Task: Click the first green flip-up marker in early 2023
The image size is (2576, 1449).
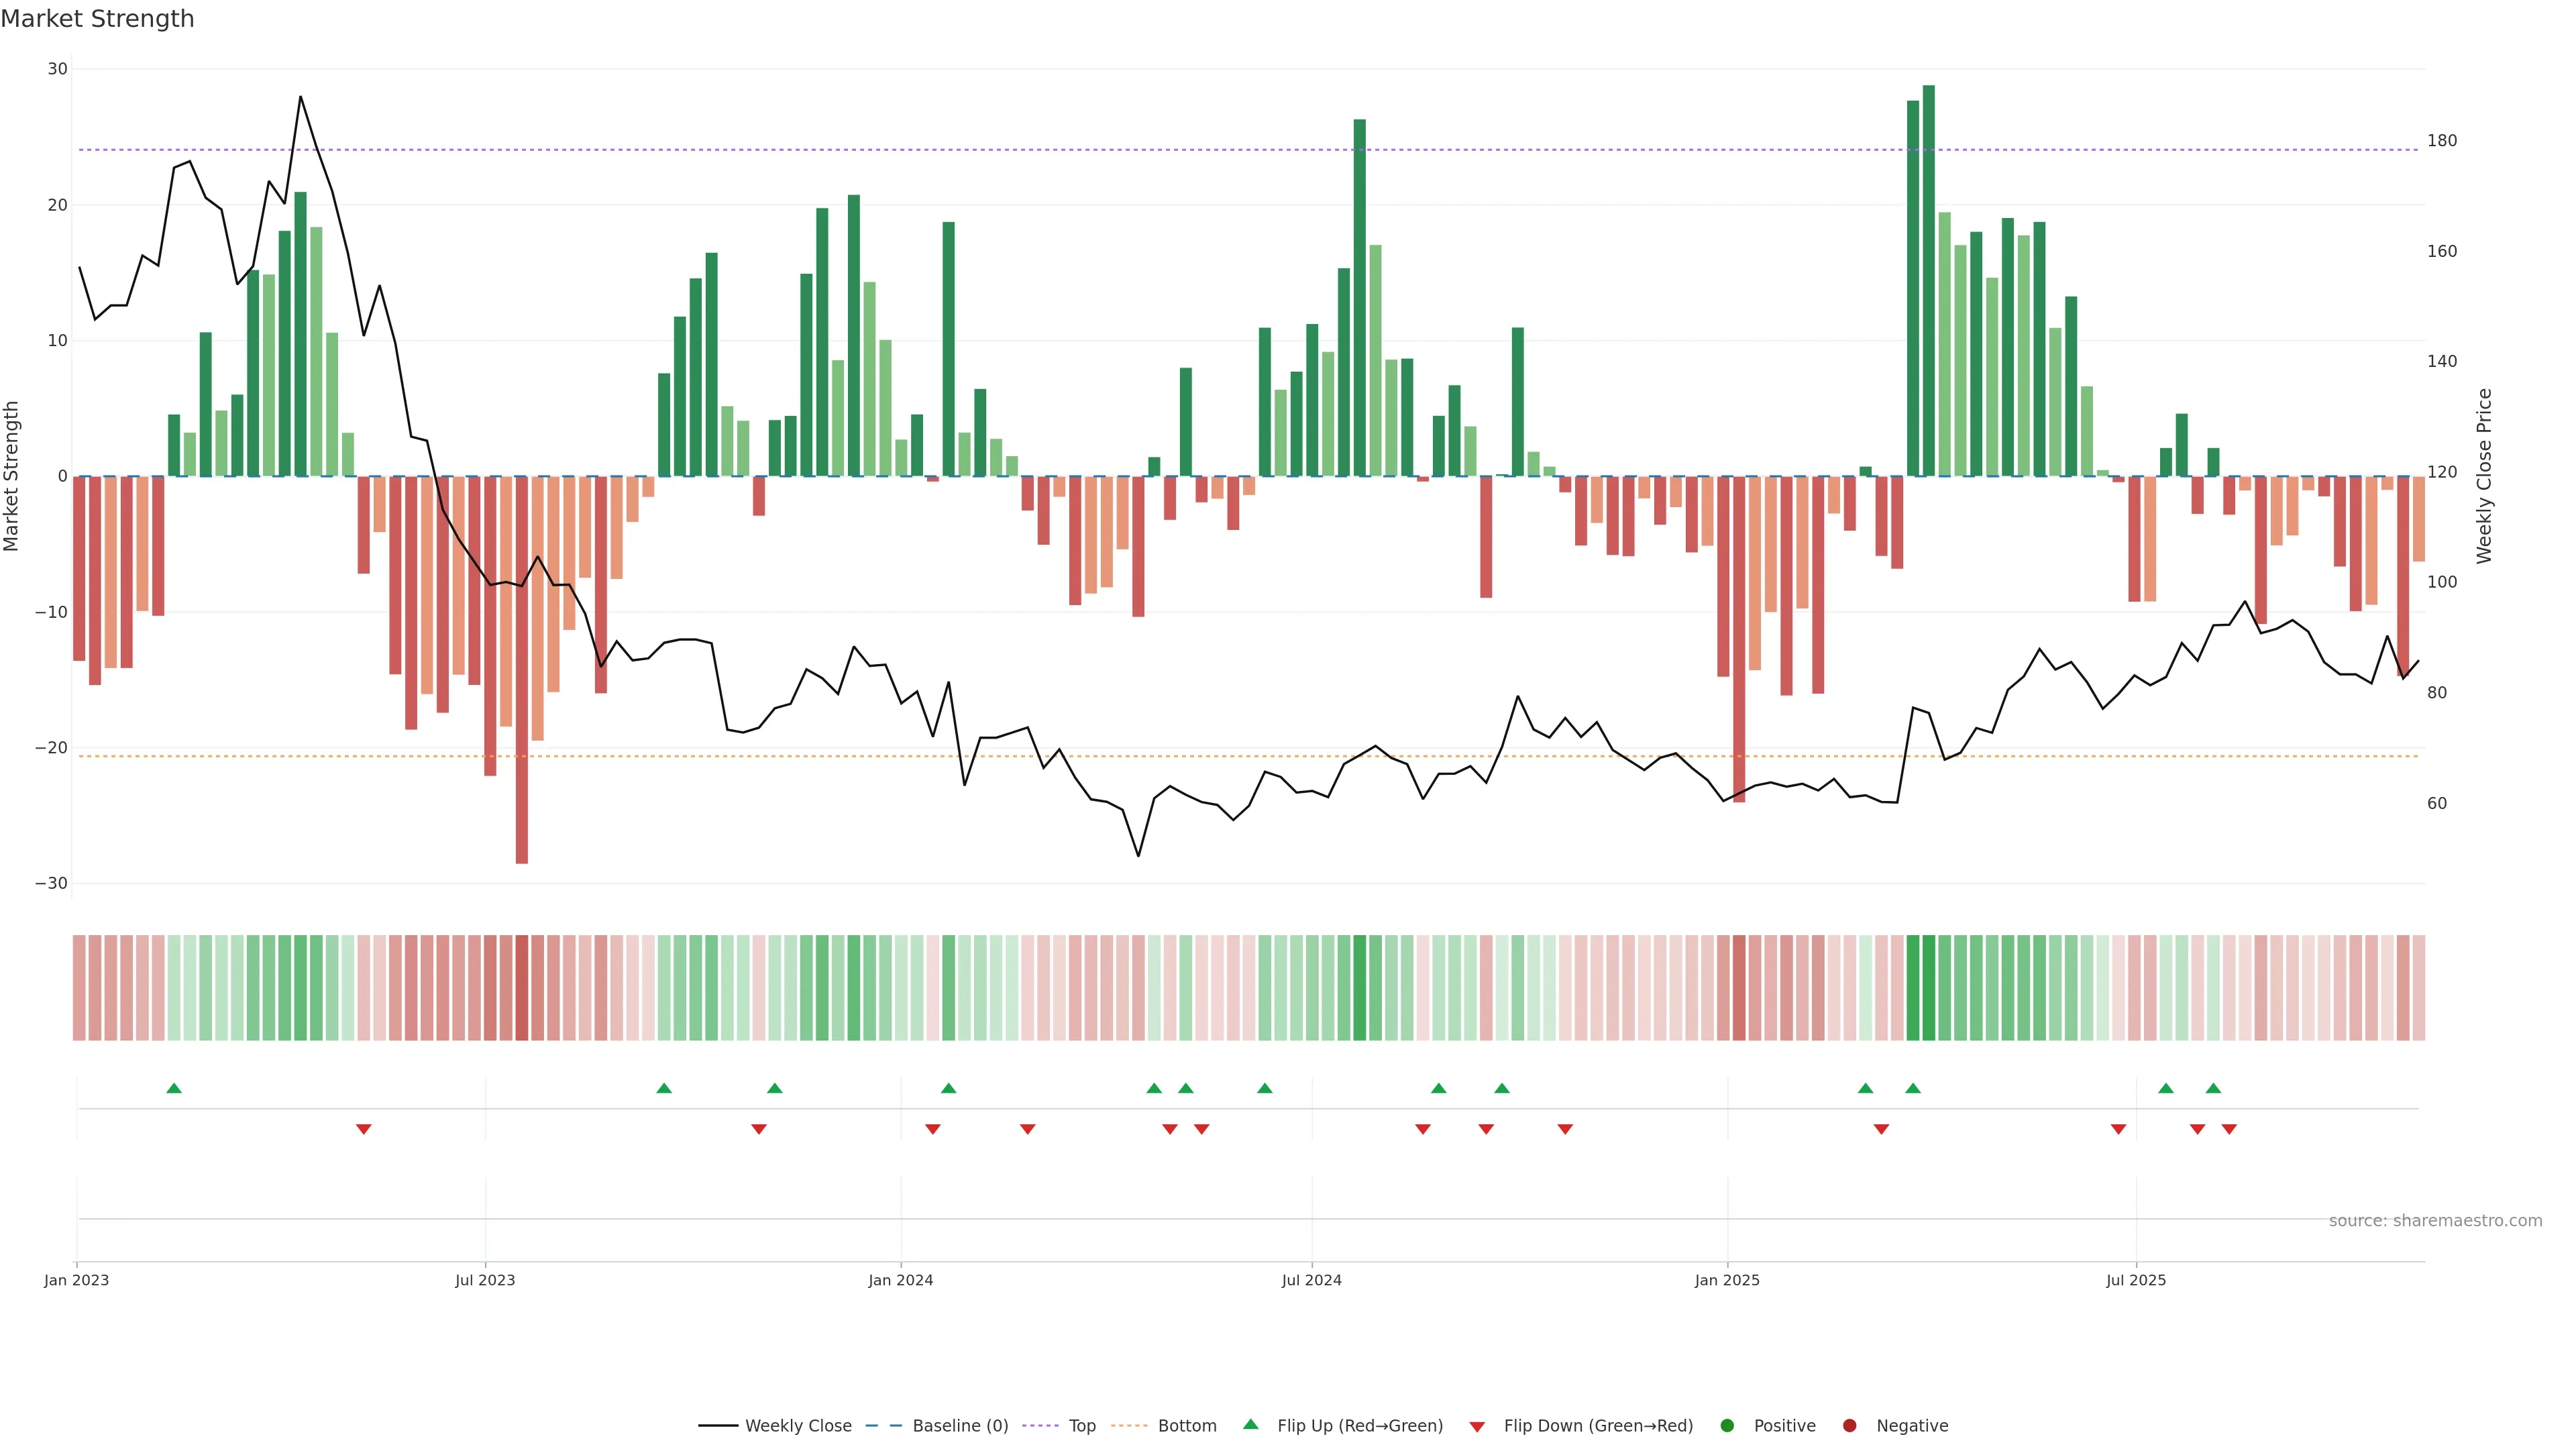Action: click(174, 1088)
